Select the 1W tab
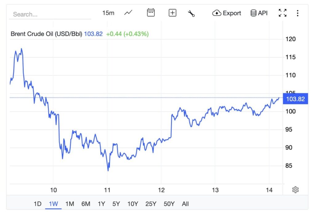Screen dimensions: 315x215 54,204
